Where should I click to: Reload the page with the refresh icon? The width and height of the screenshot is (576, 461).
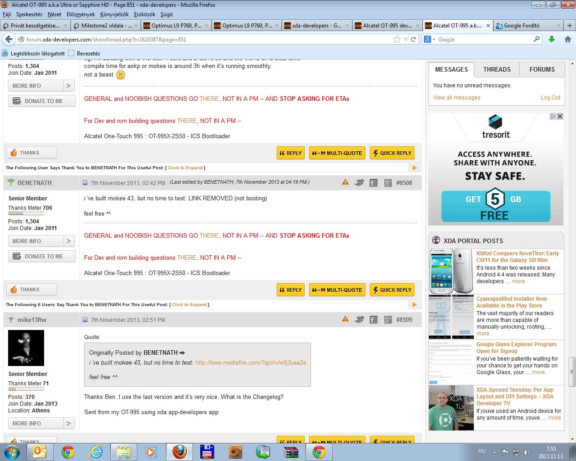413,39
